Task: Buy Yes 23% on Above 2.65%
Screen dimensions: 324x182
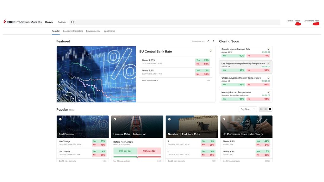Action: (x=202, y=60)
